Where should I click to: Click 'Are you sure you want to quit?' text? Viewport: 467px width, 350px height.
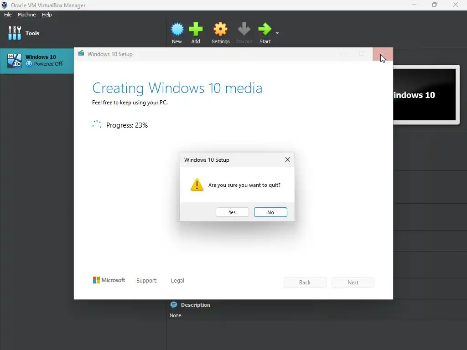pos(244,185)
